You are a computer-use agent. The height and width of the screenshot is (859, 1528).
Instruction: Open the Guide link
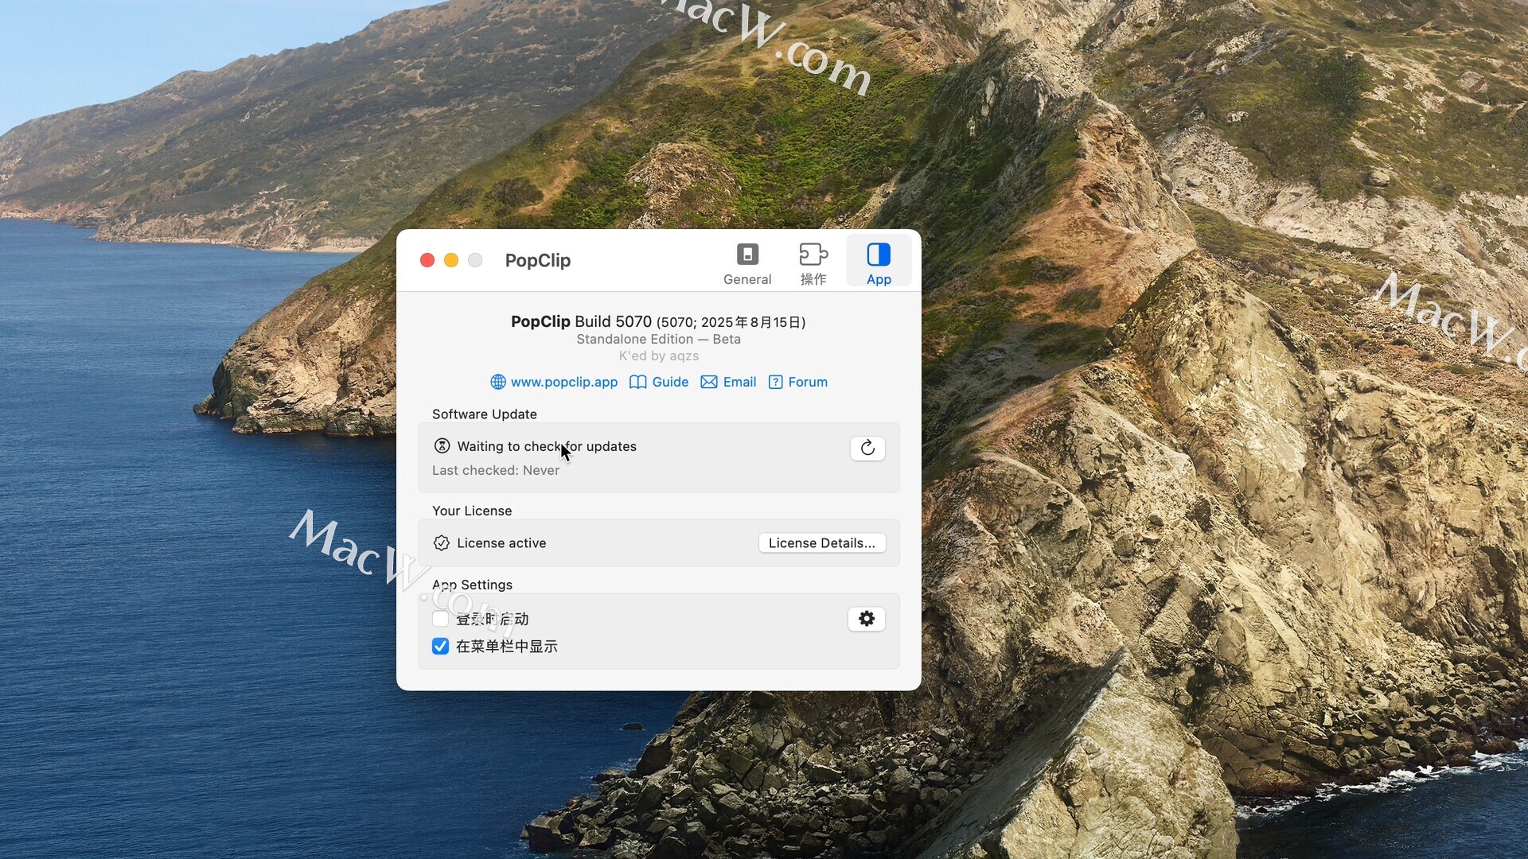point(670,382)
